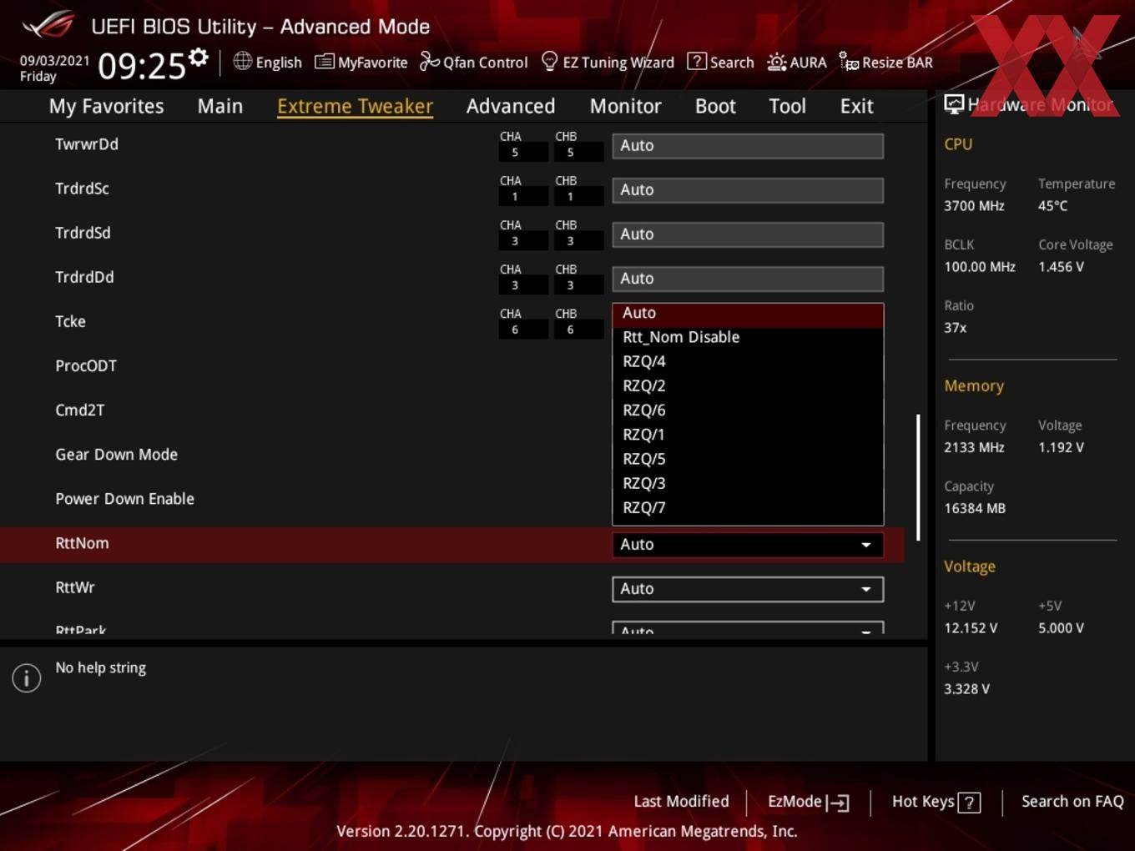The width and height of the screenshot is (1135, 851).
Task: Select the Tcke setting row
Action: point(452,322)
